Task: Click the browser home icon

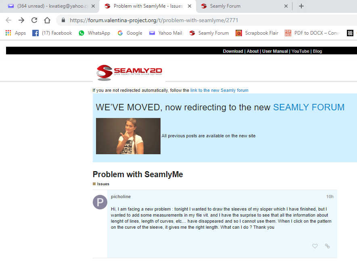Action: pyautogui.click(x=47, y=20)
